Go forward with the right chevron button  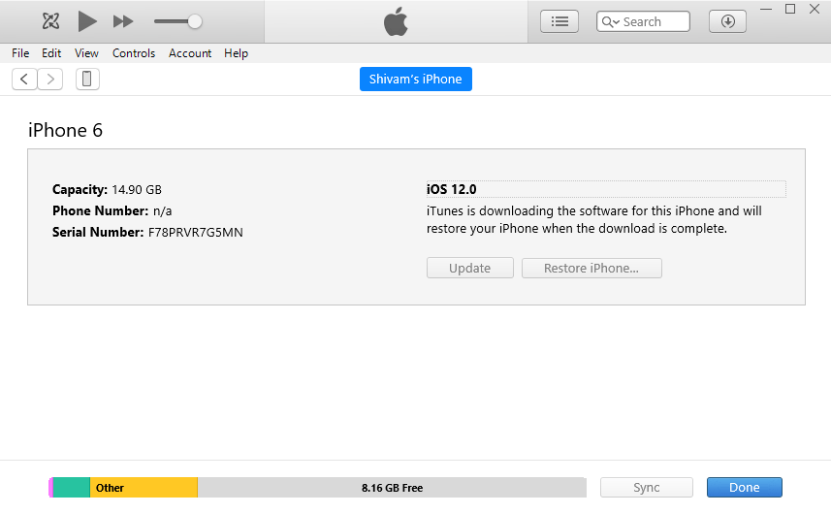point(50,80)
